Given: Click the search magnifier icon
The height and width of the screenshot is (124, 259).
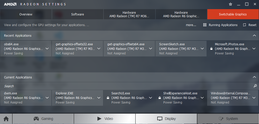Looking at the screenshot, I should click(x=255, y=86).
